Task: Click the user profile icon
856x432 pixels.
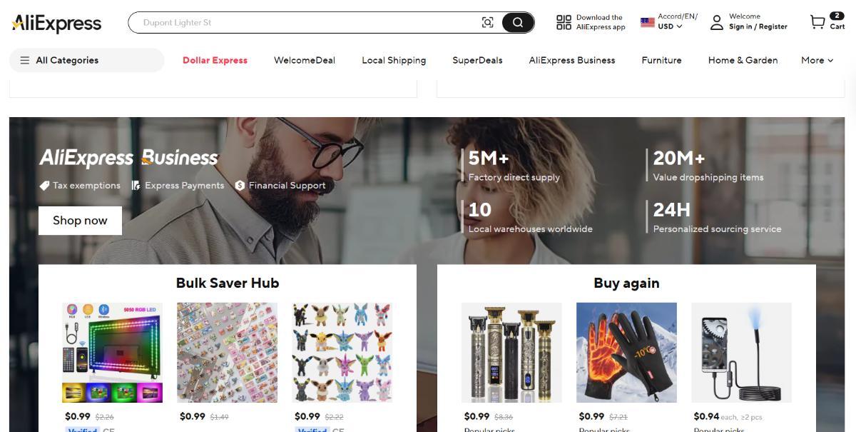Action: [x=716, y=22]
